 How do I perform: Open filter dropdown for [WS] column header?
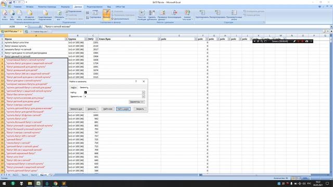(97, 39)
